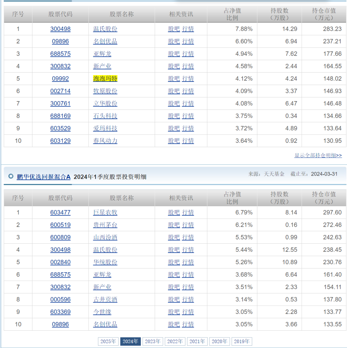Click 亚辉龙 in the top table

(102, 54)
